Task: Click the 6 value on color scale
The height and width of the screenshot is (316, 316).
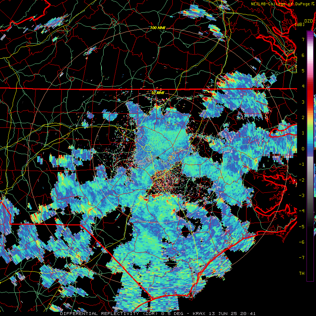Action: pyautogui.click(x=303, y=55)
